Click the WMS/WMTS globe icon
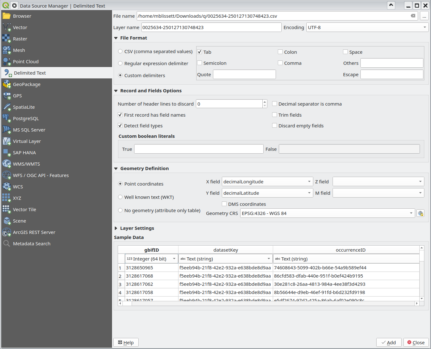Screen dimensions: 431x349 (6, 164)
